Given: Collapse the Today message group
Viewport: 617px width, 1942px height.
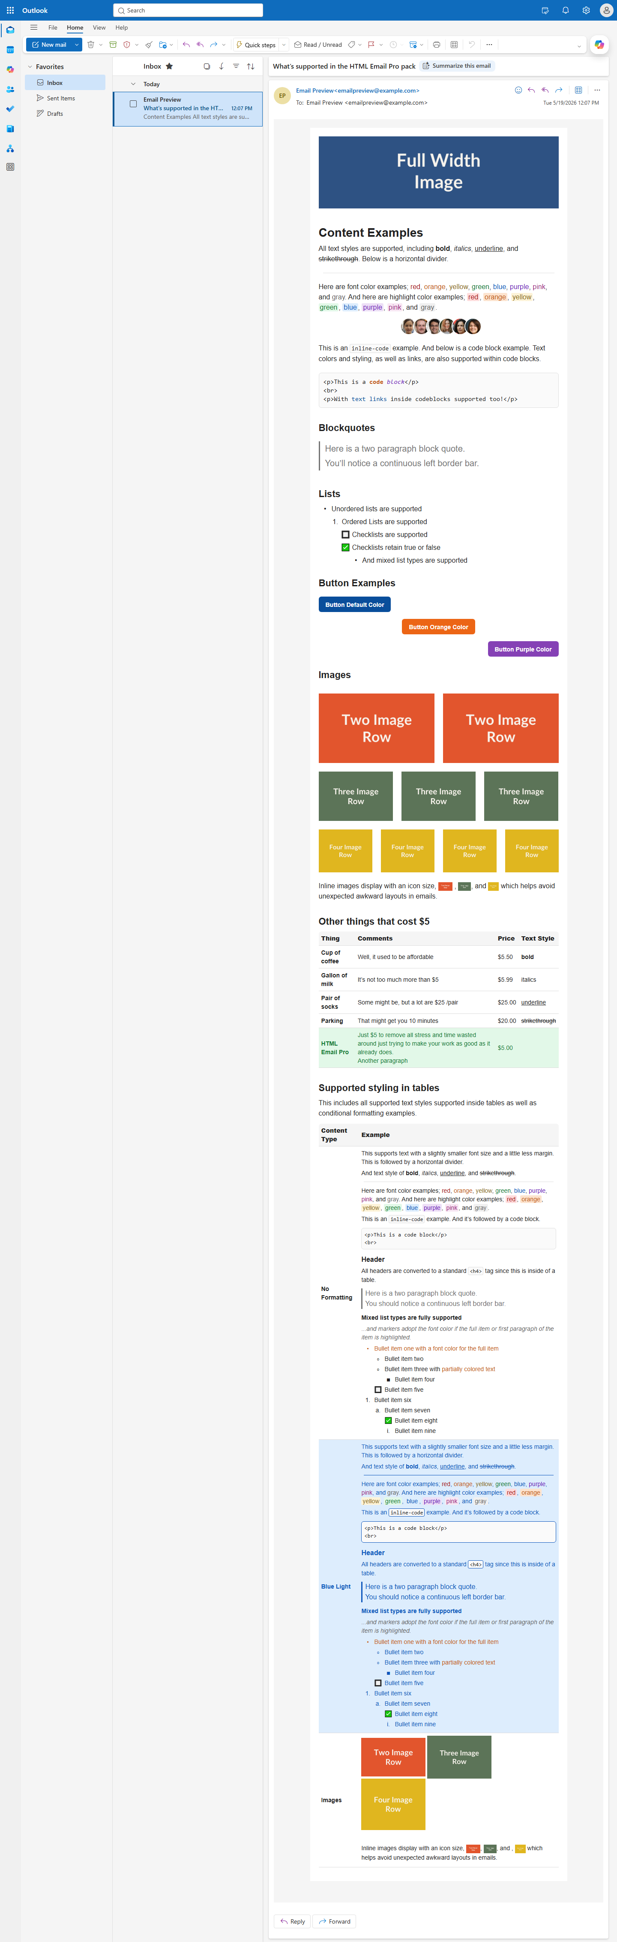Looking at the screenshot, I should click(x=133, y=84).
